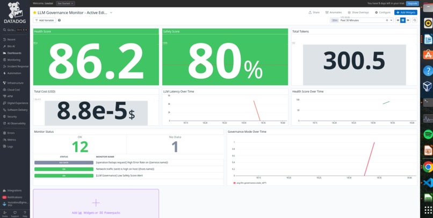Open the High Error Rate monitor row
The image size is (433, 218).
pos(128,162)
